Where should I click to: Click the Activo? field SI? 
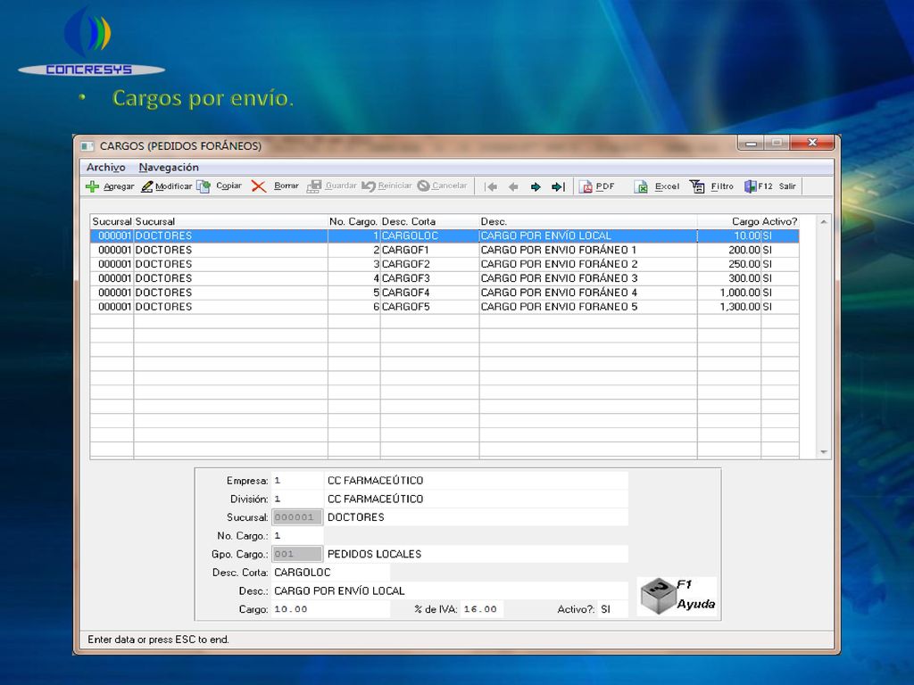[611, 609]
